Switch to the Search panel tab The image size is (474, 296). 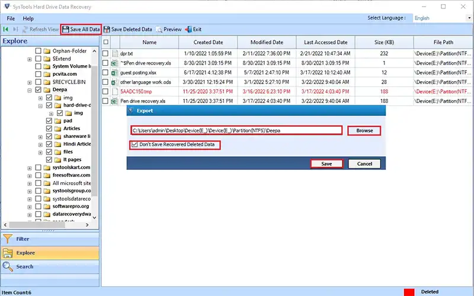tap(50, 266)
